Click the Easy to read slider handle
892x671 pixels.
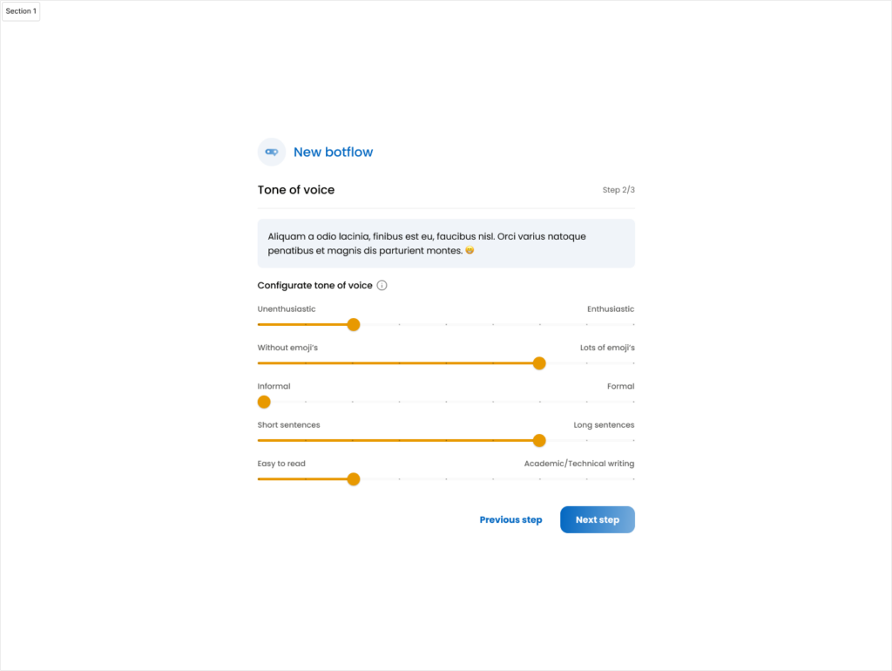354,479
